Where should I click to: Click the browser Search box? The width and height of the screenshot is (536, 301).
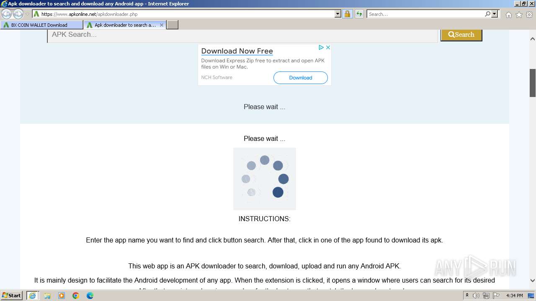[425, 14]
